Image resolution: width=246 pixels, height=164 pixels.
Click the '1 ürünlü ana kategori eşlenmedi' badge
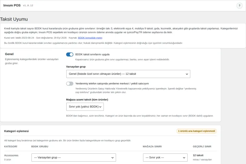coord(196,131)
